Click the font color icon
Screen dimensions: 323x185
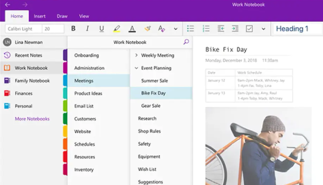pyautogui.click(x=132, y=29)
